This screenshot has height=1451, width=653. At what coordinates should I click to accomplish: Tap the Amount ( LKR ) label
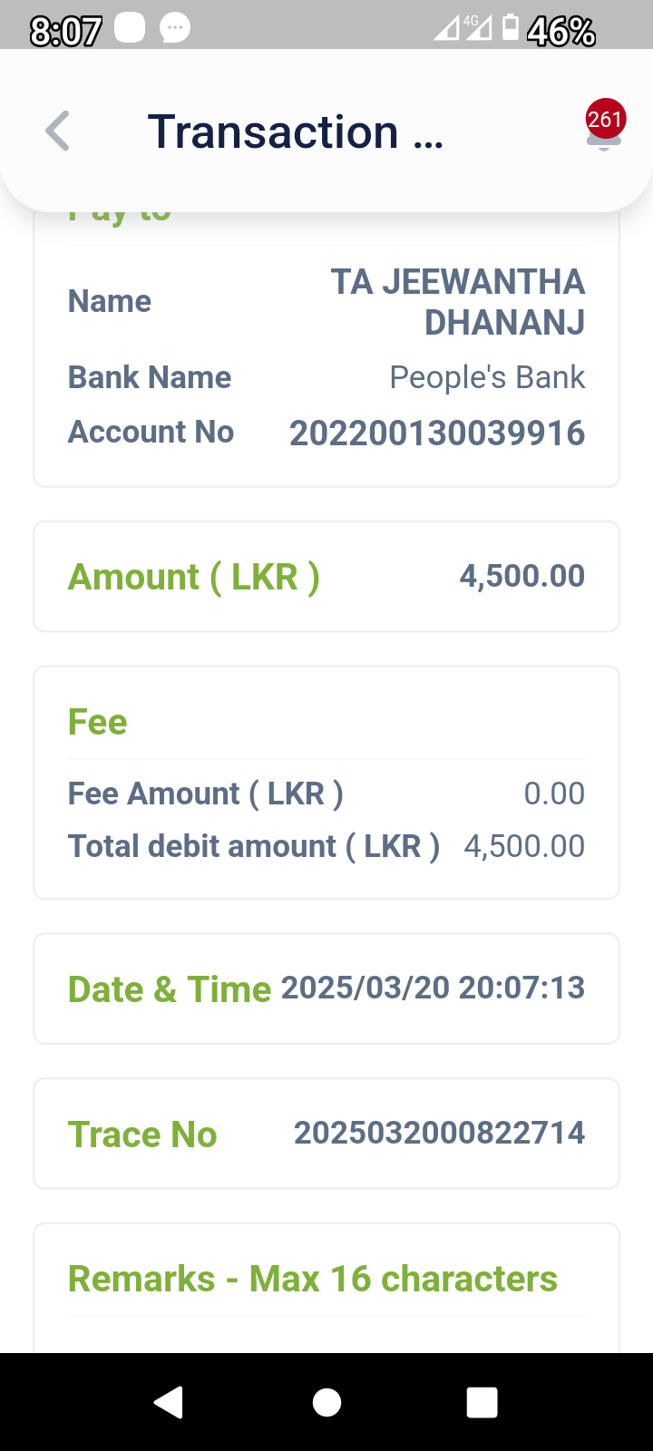pyautogui.click(x=194, y=577)
